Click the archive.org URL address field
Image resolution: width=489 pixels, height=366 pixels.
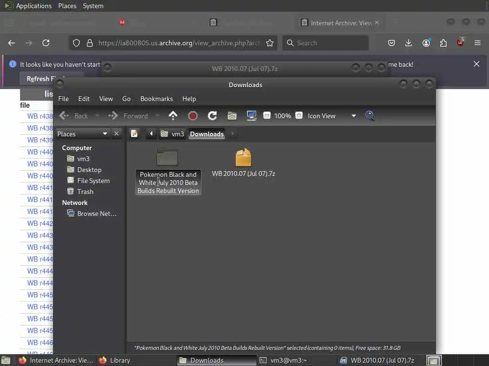[179, 43]
